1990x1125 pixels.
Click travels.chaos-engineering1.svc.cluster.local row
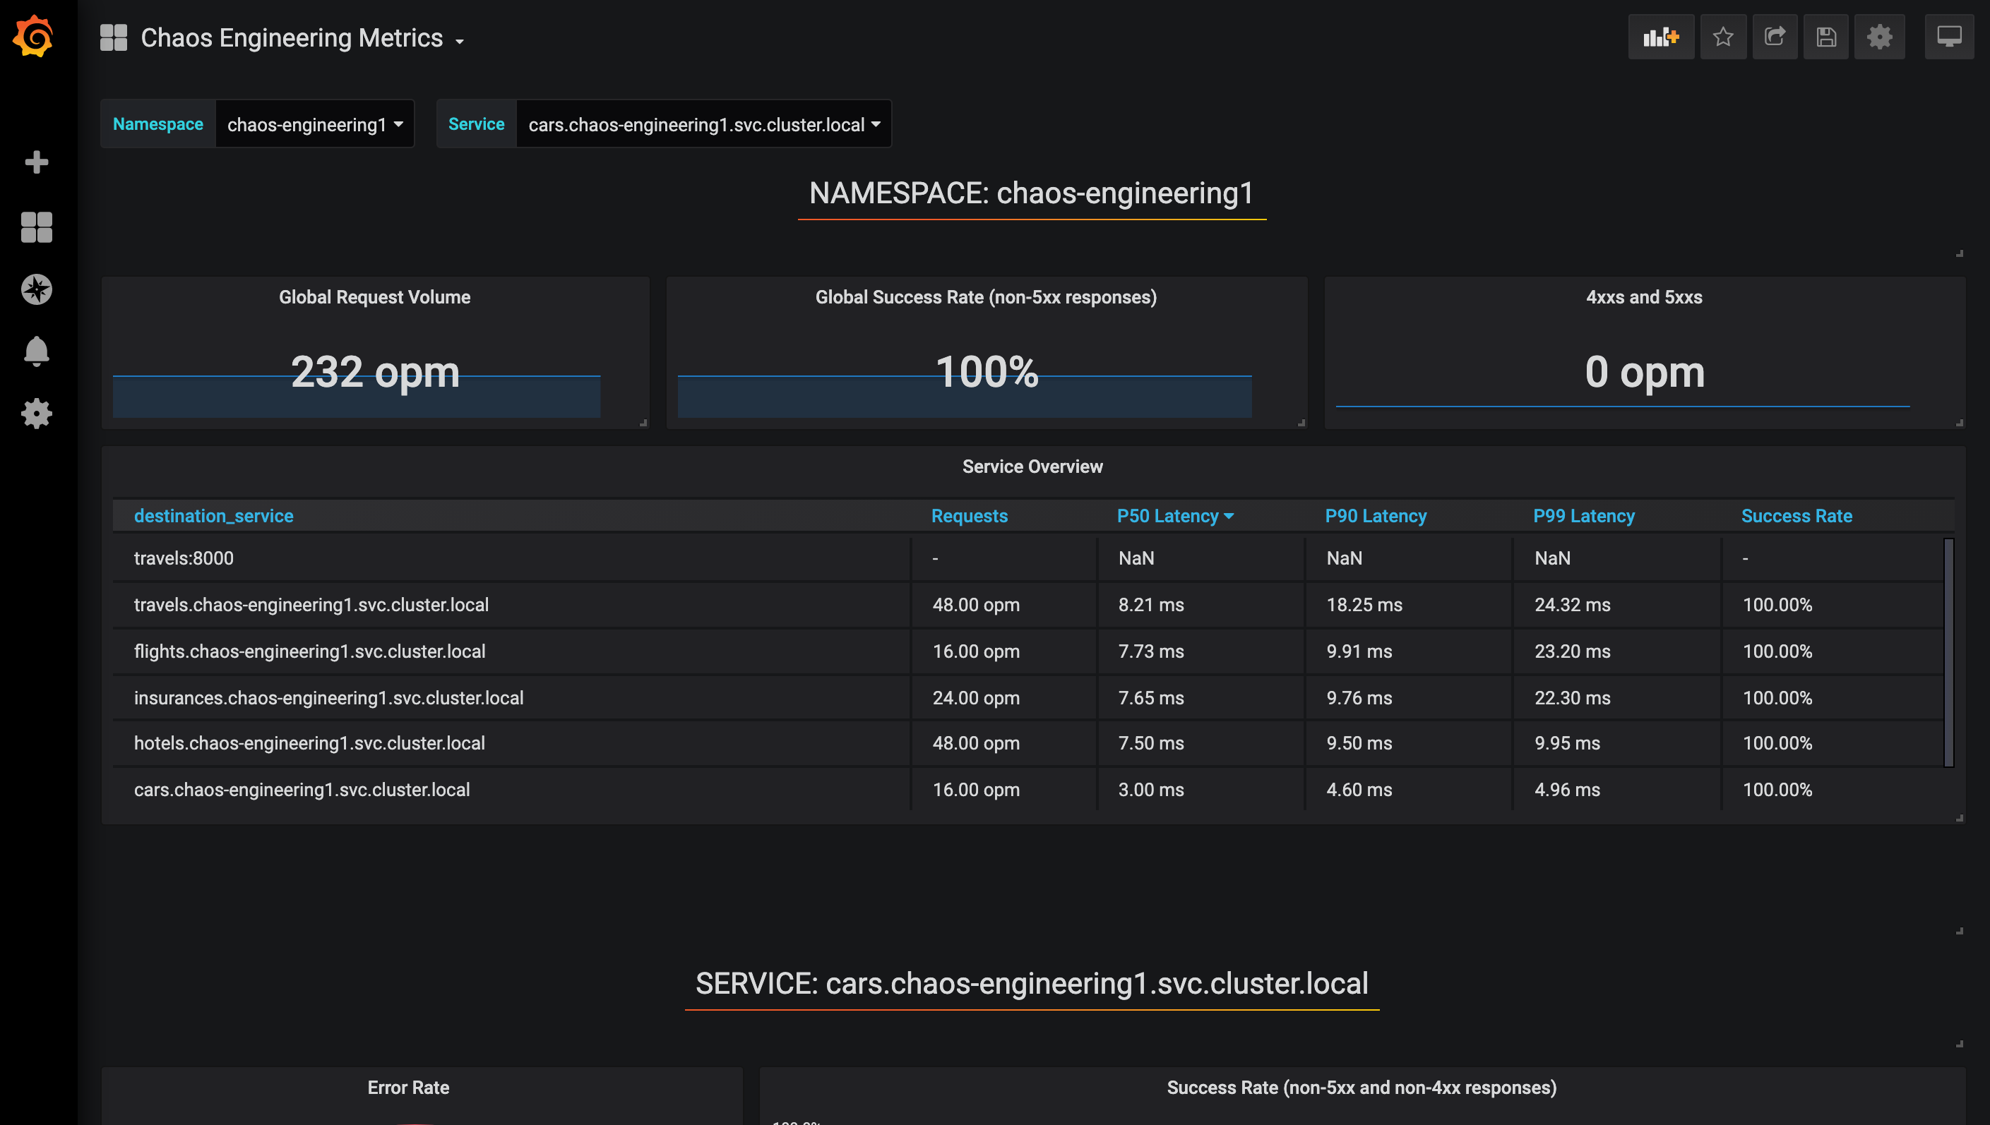(1027, 604)
